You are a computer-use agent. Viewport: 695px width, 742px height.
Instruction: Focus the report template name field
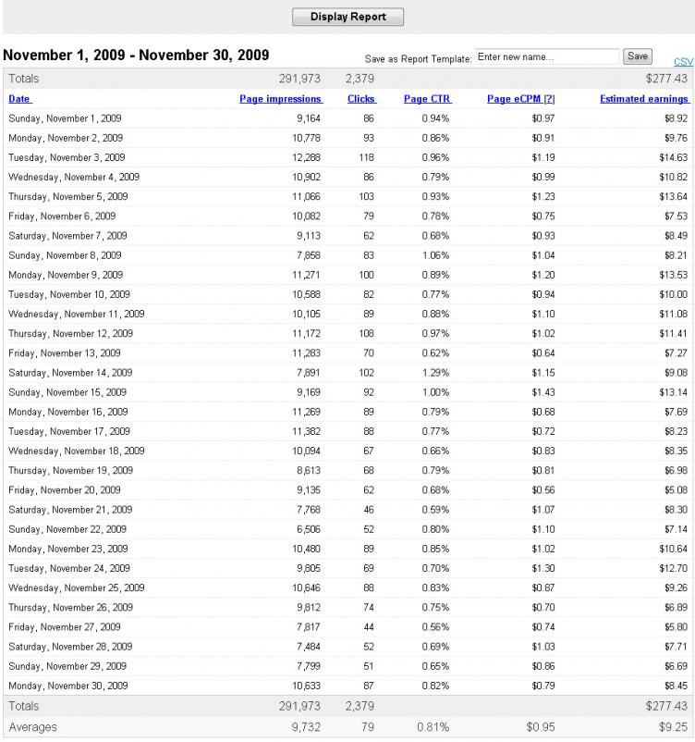[547, 56]
